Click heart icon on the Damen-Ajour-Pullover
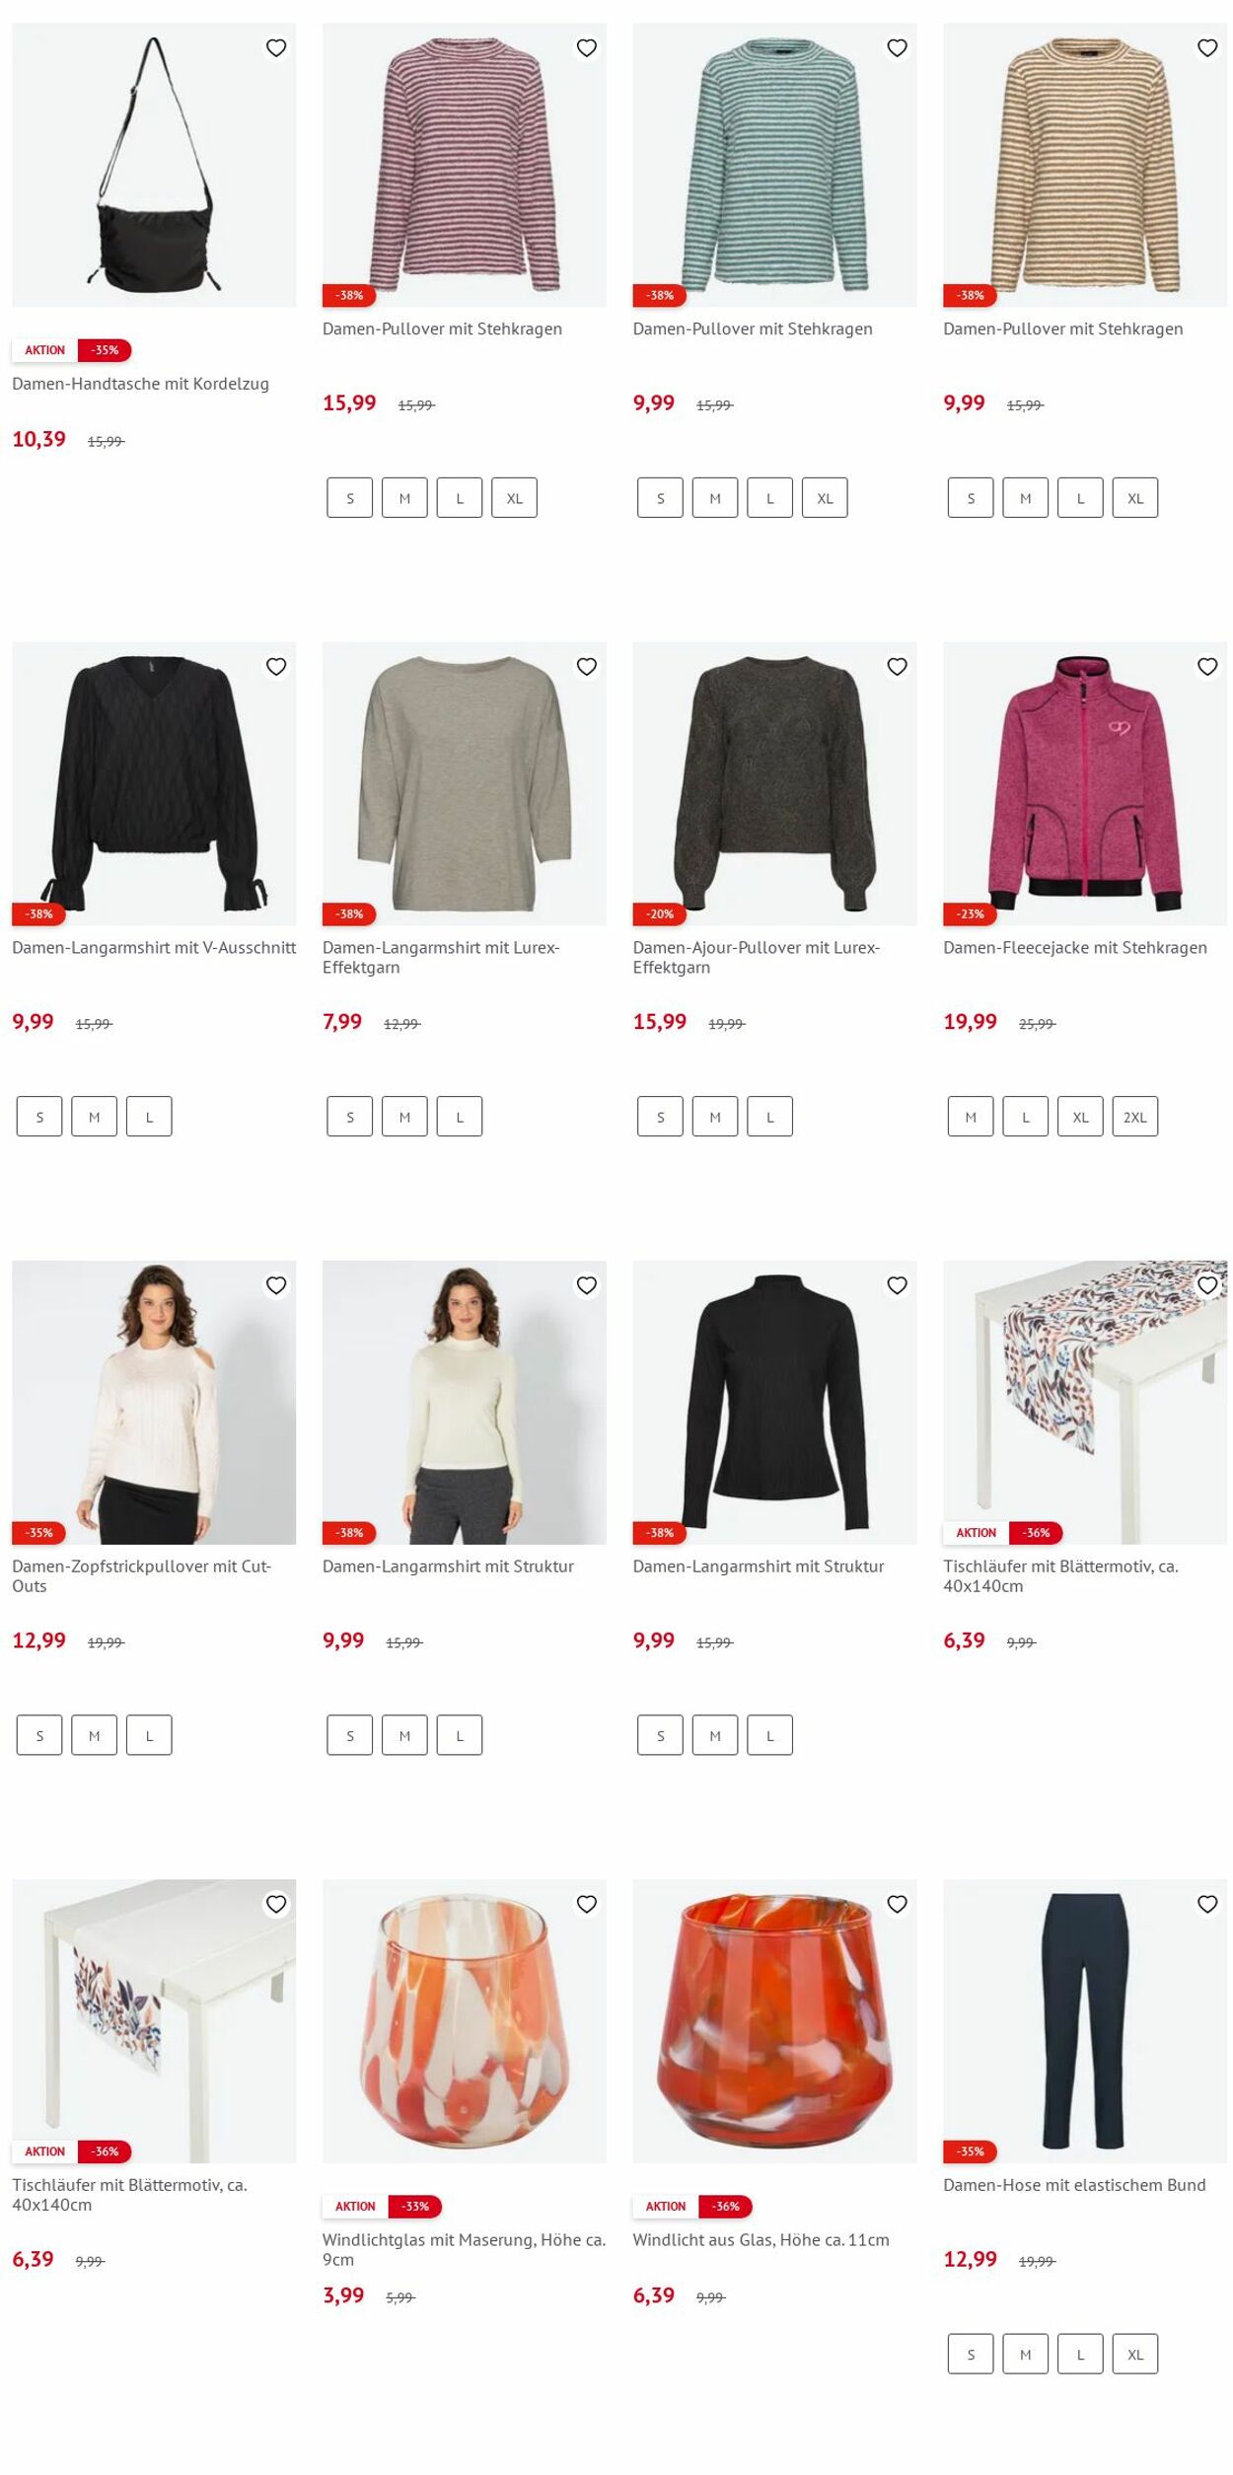This screenshot has width=1233, height=2475. coord(897,667)
